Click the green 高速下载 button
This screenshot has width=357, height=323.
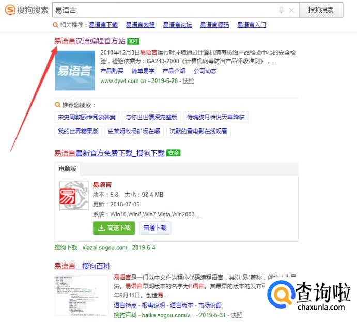tap(114, 228)
